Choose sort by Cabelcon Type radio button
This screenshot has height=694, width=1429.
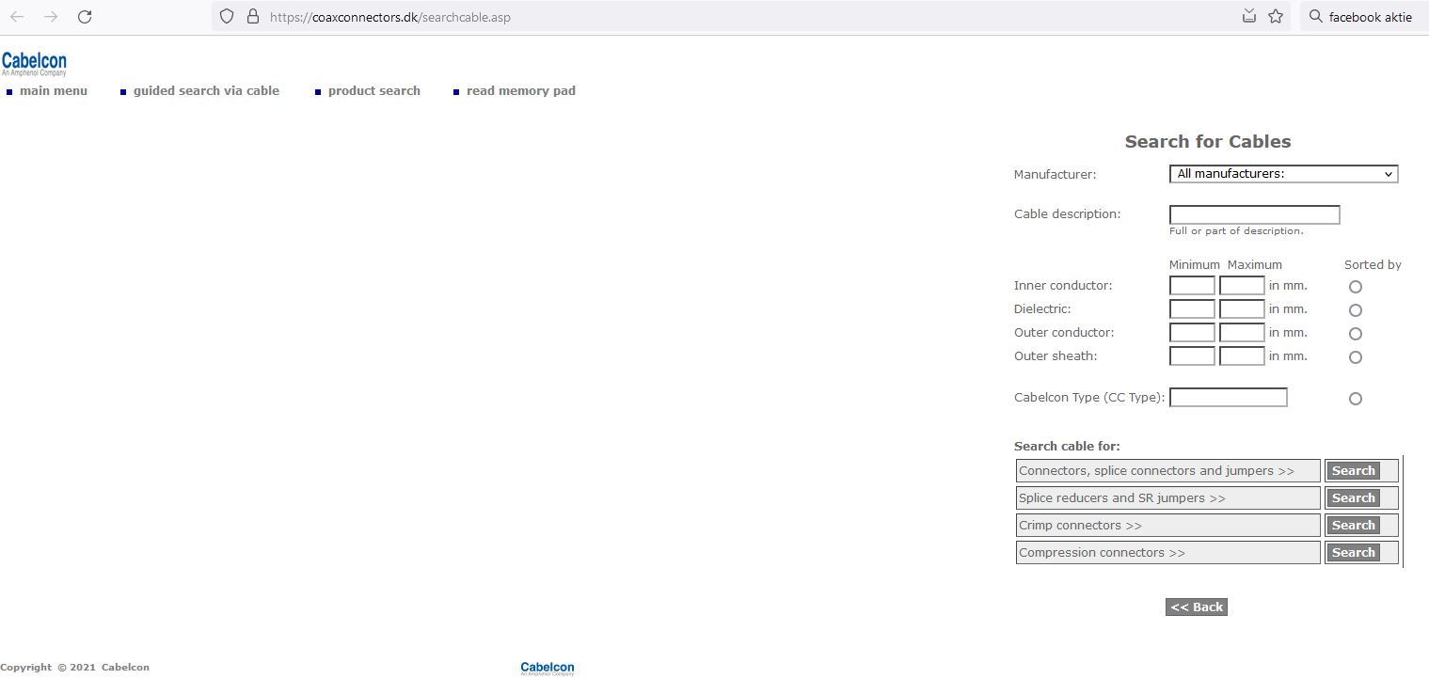tap(1356, 399)
